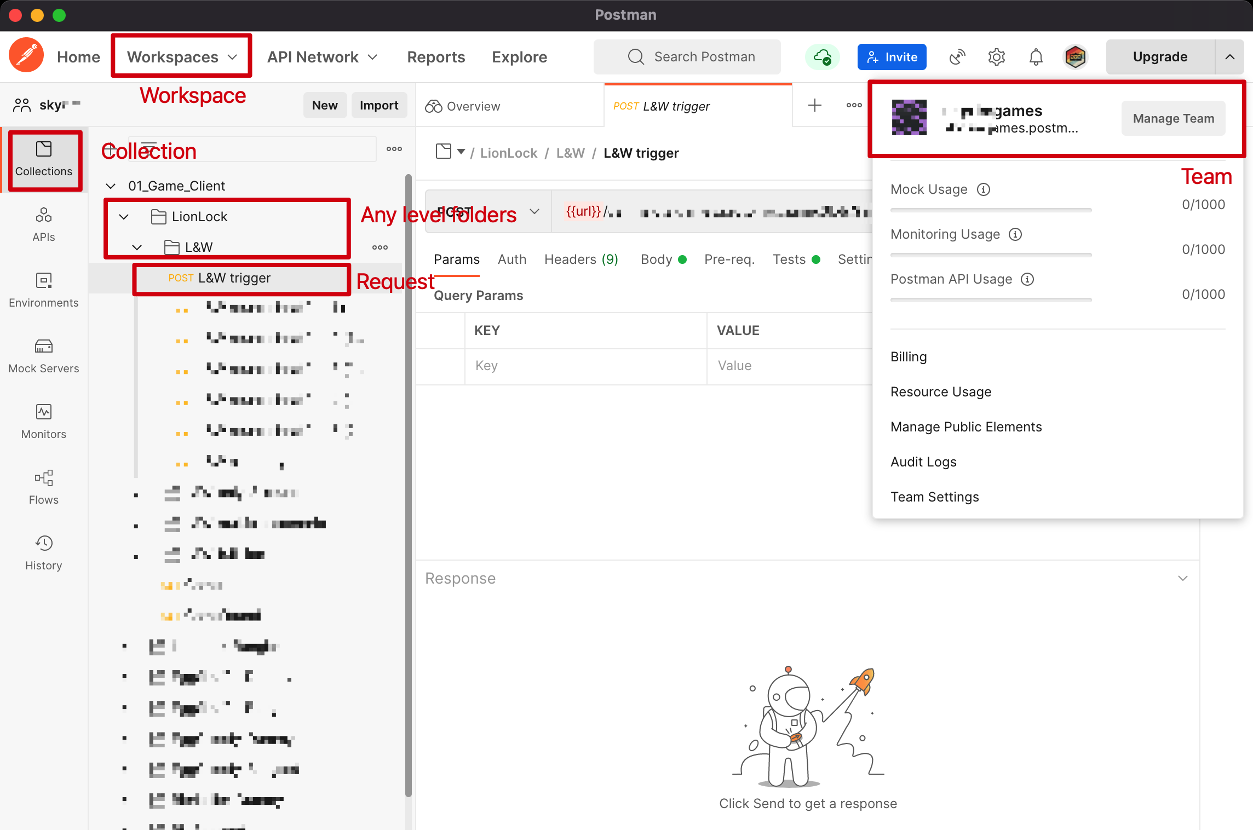Open the settings gear icon

[997, 57]
